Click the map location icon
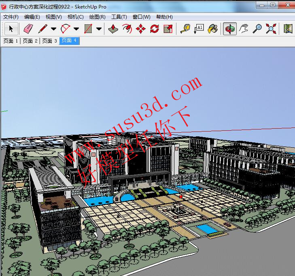The height and width of the screenshot is (276, 295). [288, 29]
